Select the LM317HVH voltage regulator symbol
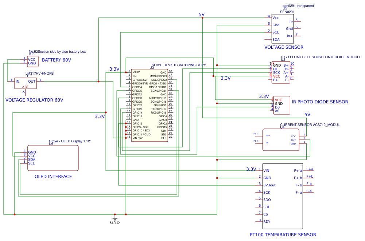Image resolution: width=365 pixels, height=241 pixels. pos(26,83)
